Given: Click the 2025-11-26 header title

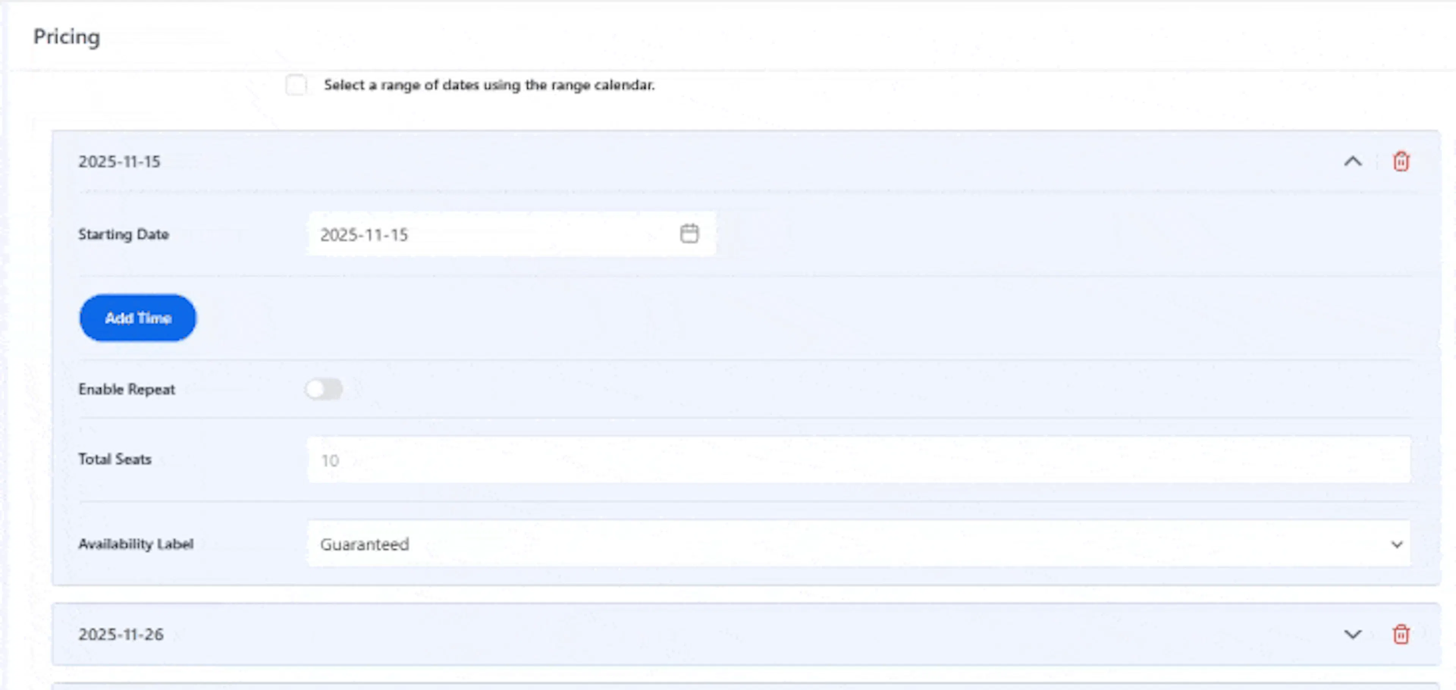Looking at the screenshot, I should click(121, 635).
